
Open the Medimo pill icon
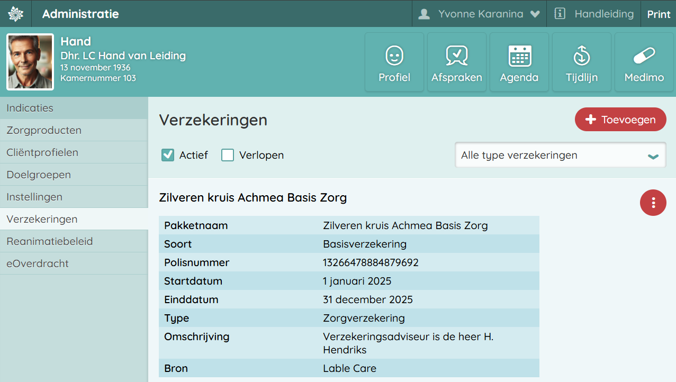click(x=644, y=56)
